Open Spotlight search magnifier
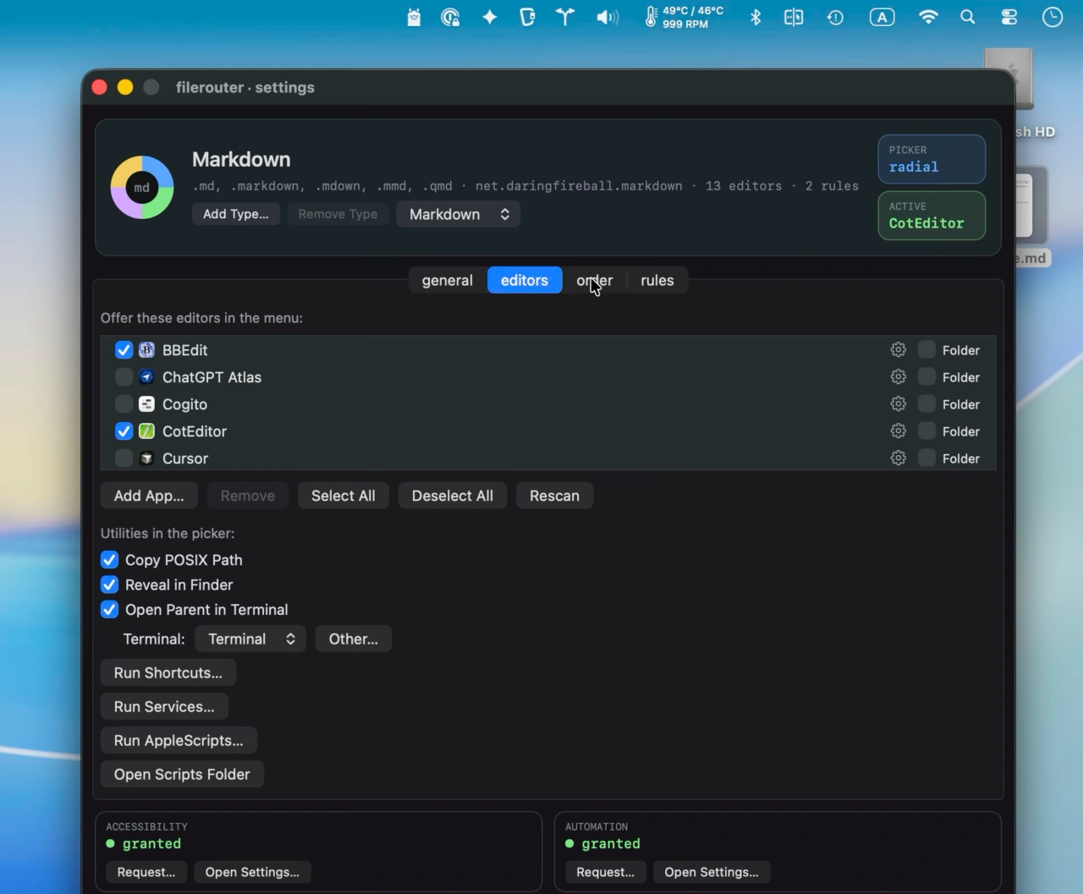This screenshot has height=894, width=1083. pyautogui.click(x=968, y=17)
